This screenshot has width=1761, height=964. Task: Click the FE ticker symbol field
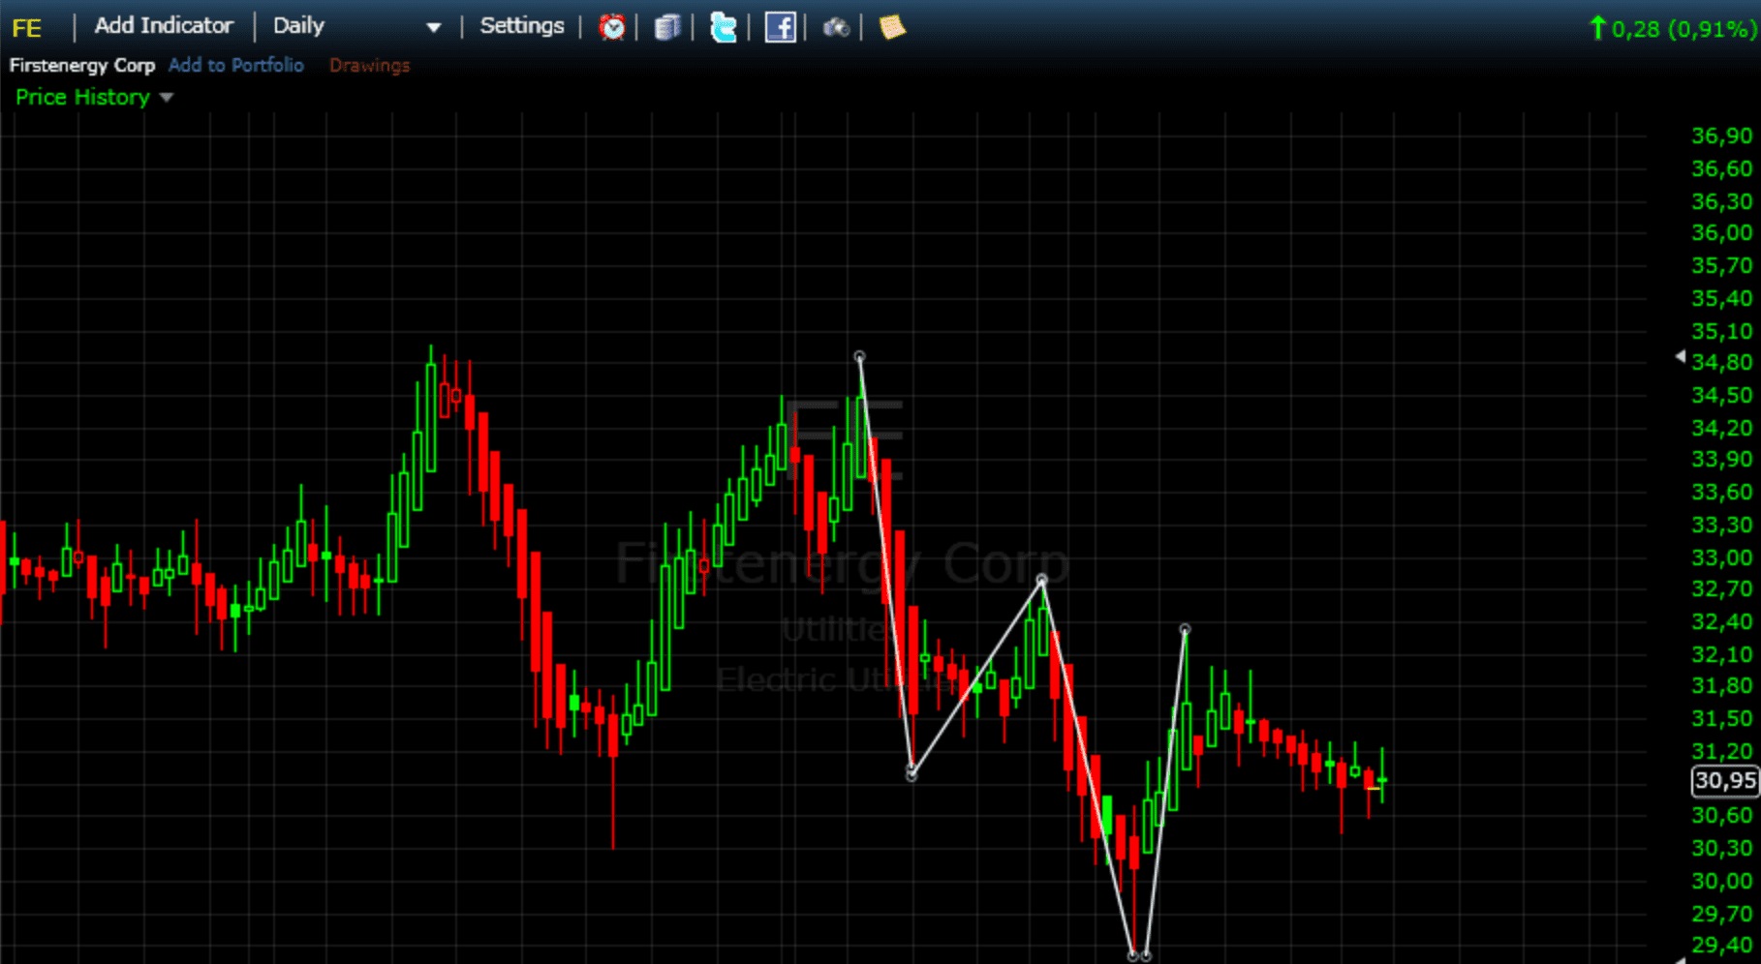27,28
